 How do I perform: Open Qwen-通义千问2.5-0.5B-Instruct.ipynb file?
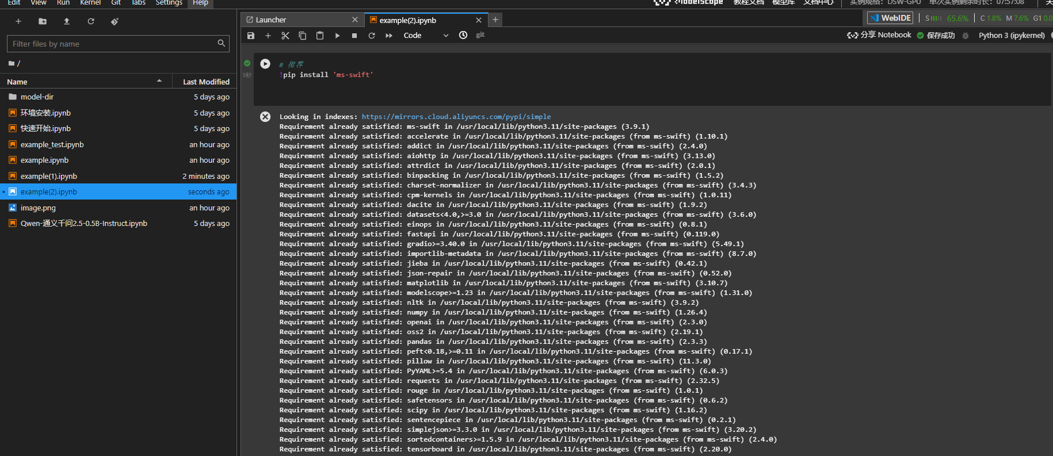[x=118, y=223]
